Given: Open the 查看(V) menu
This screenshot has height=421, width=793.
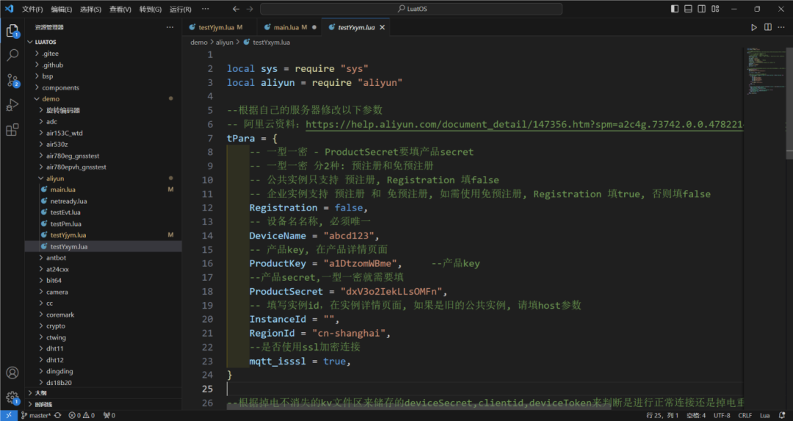Looking at the screenshot, I should [120, 9].
